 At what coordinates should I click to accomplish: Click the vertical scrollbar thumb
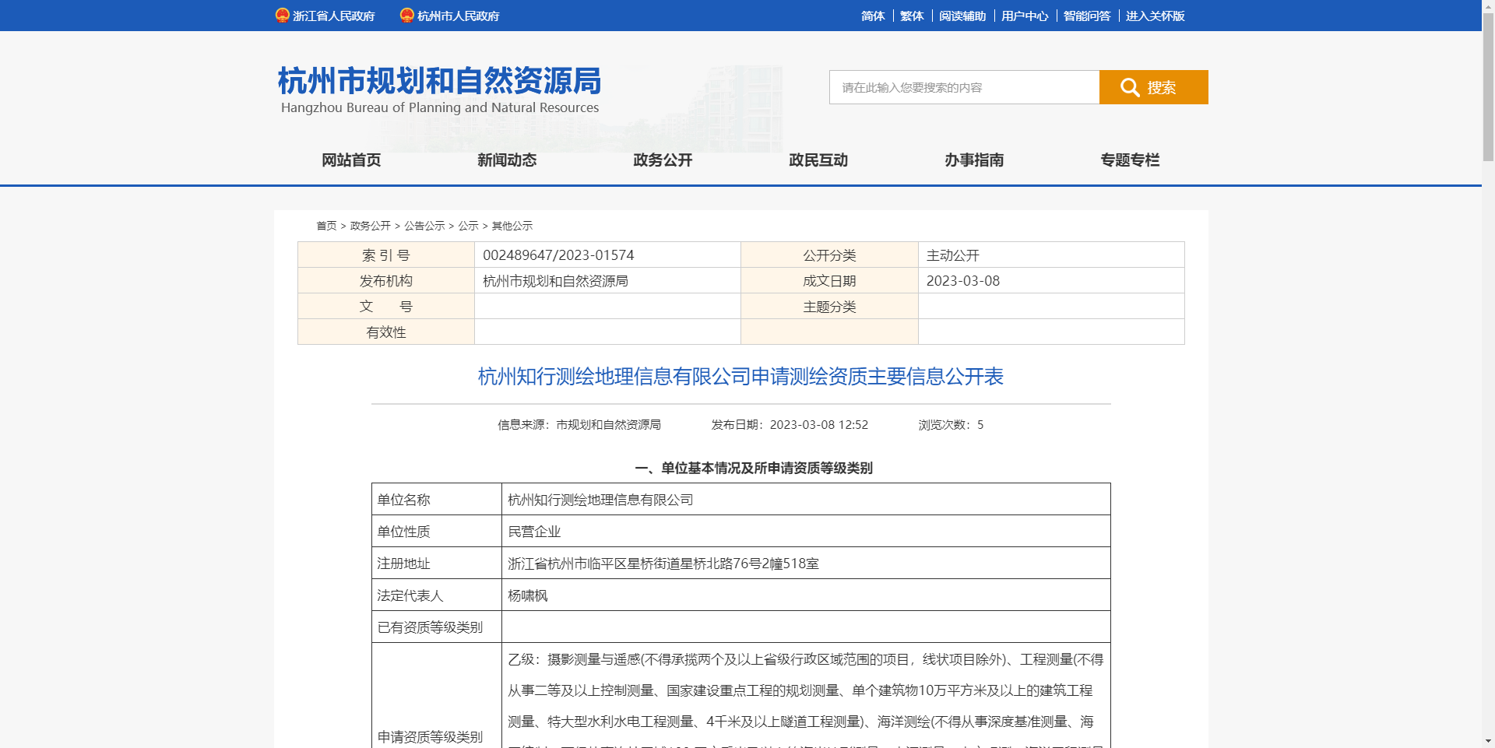(x=1488, y=86)
